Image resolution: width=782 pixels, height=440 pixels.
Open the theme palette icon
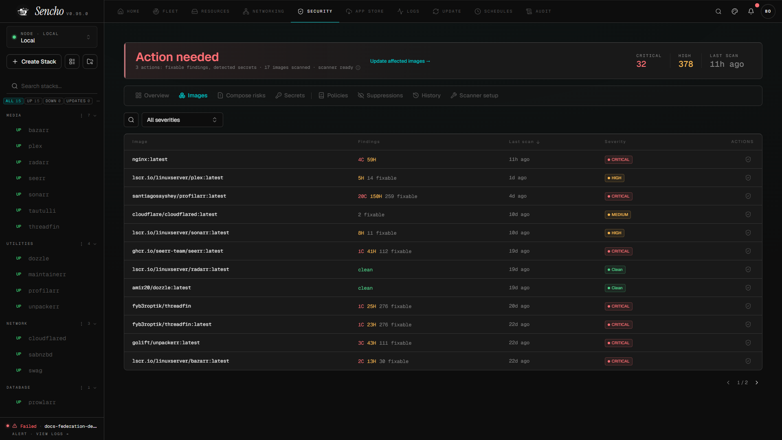[x=735, y=11]
